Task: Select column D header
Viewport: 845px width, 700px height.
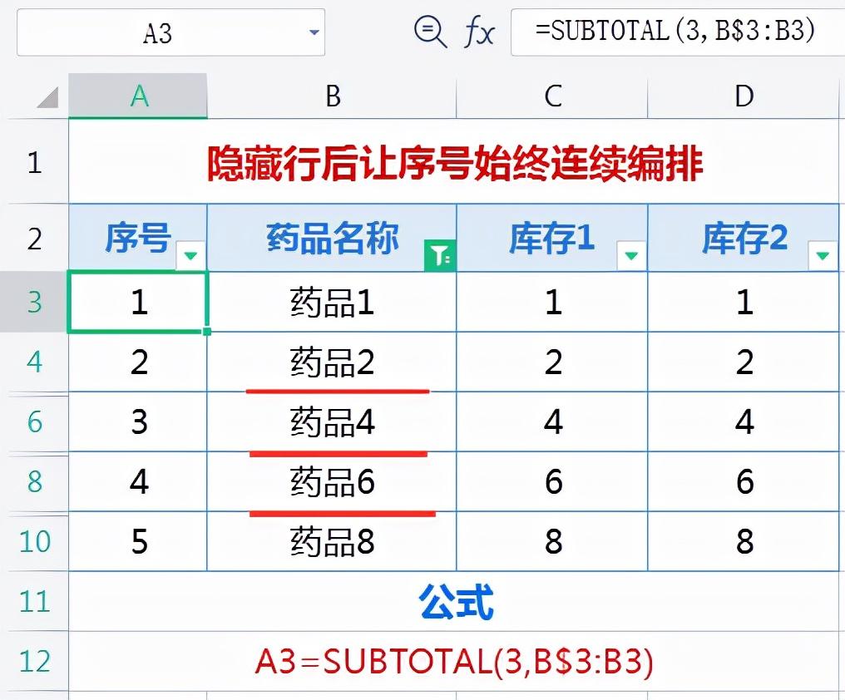Action: tap(744, 96)
